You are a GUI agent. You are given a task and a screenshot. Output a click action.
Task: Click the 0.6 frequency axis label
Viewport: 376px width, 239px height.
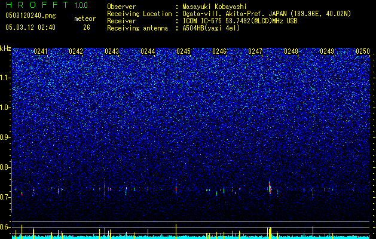coord(4,227)
